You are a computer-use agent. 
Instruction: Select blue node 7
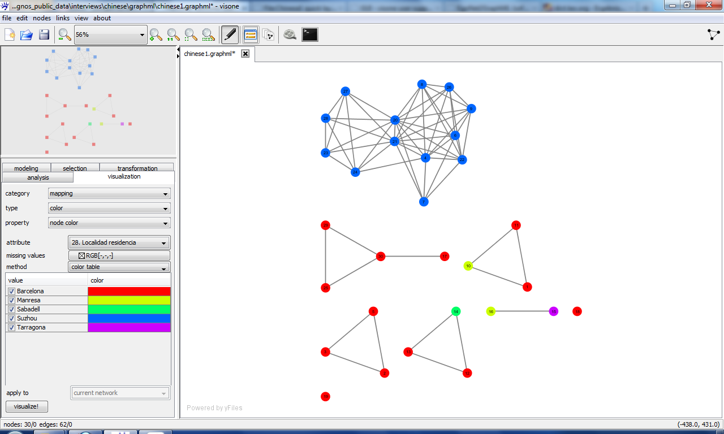tap(424, 202)
